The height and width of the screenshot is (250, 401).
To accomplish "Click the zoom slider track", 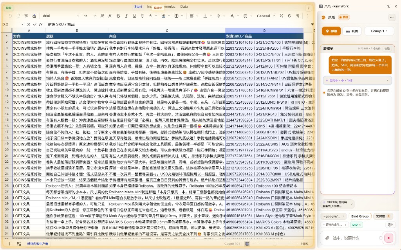I will coord(275,244).
